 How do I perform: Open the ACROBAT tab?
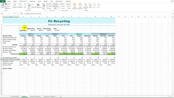68,1
